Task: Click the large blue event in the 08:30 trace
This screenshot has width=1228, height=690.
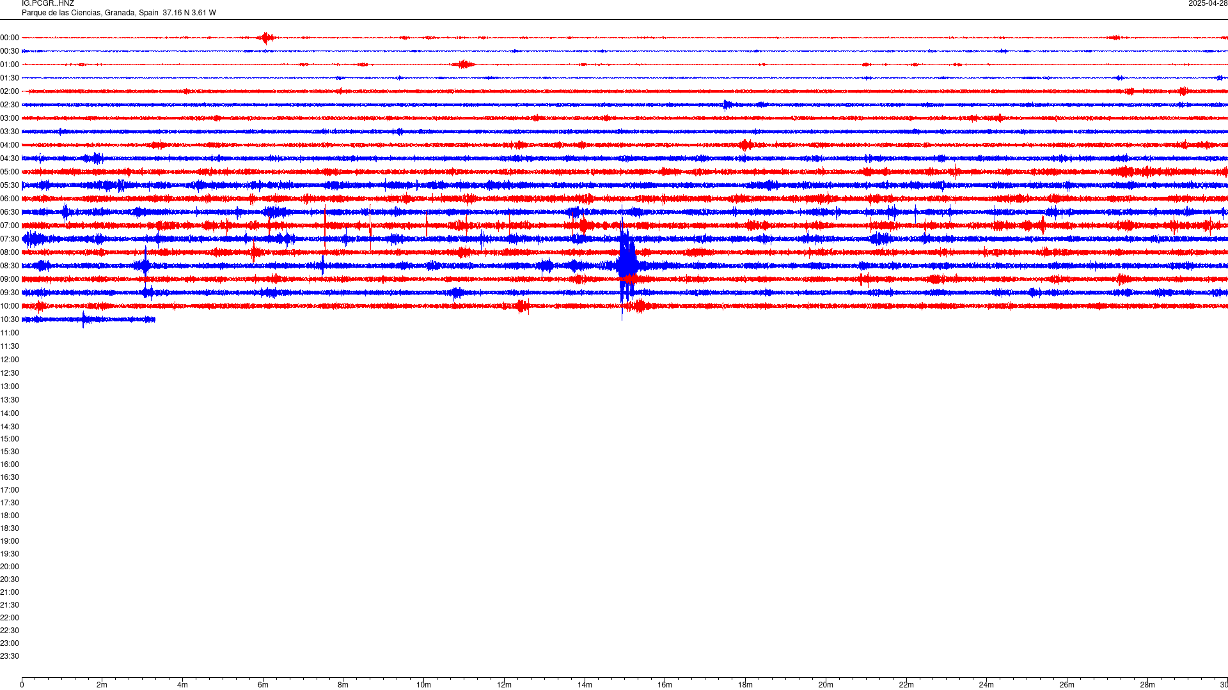Action: [x=627, y=263]
